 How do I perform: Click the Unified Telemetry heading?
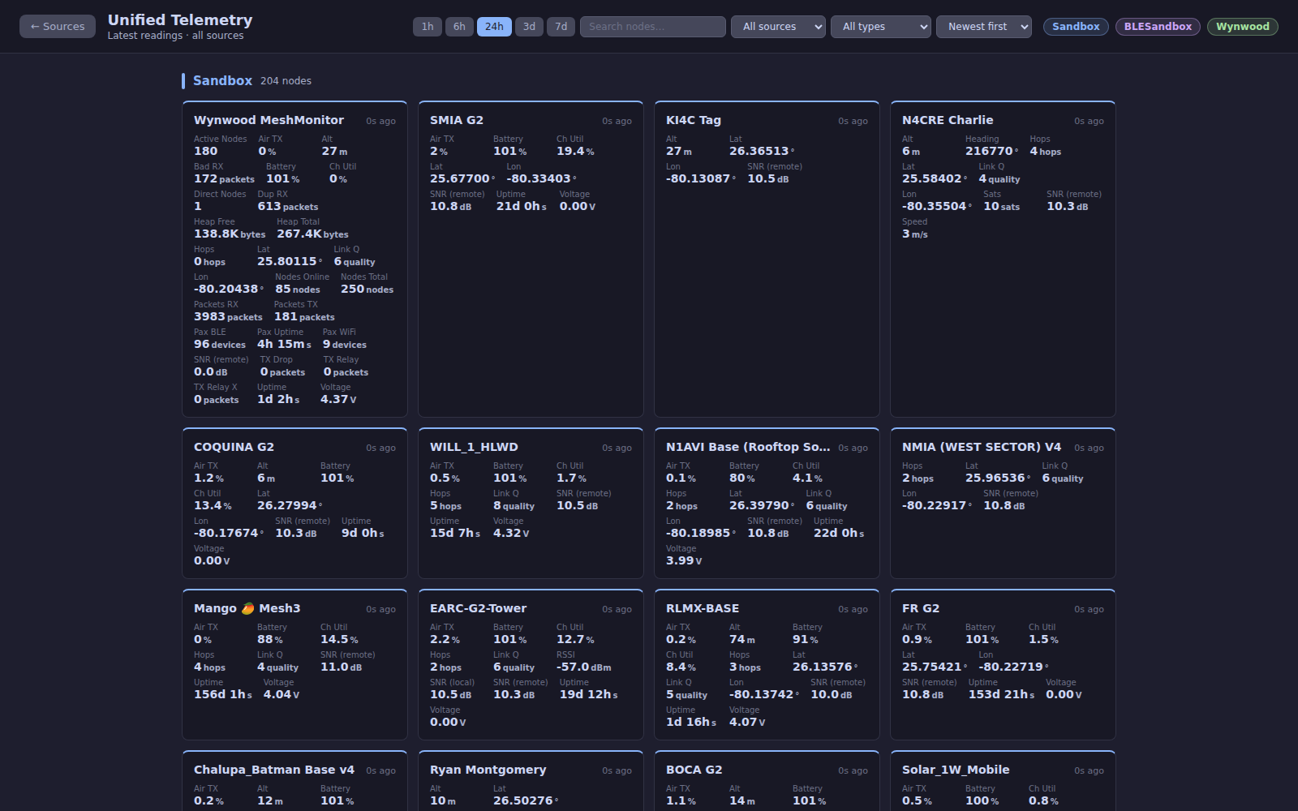pos(180,19)
